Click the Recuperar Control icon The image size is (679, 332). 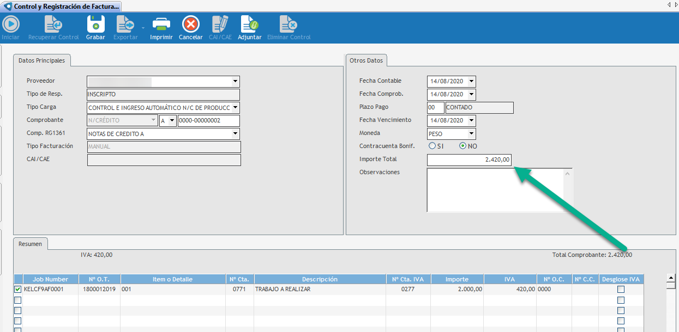(x=53, y=24)
